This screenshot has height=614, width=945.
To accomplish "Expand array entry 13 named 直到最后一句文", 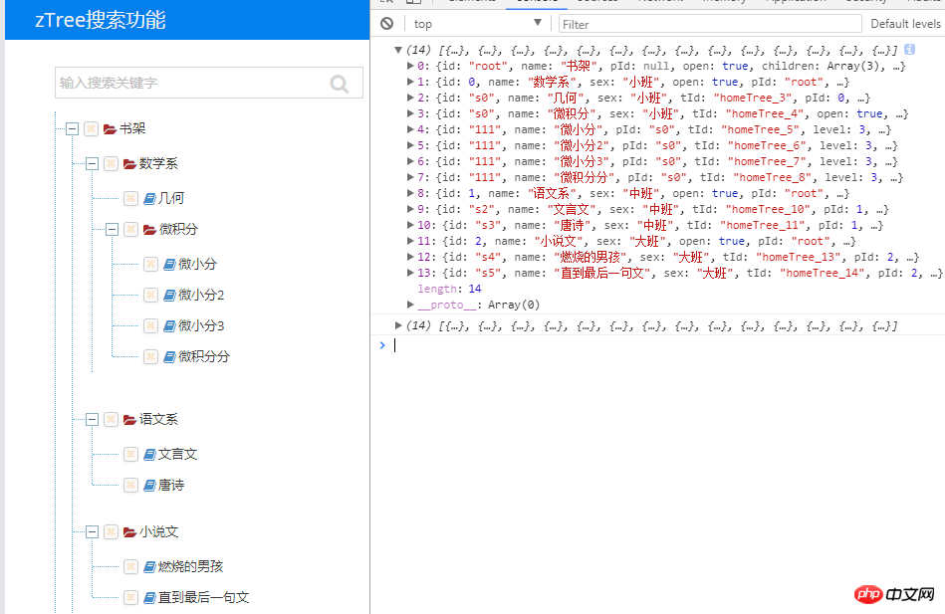I will pyautogui.click(x=410, y=273).
